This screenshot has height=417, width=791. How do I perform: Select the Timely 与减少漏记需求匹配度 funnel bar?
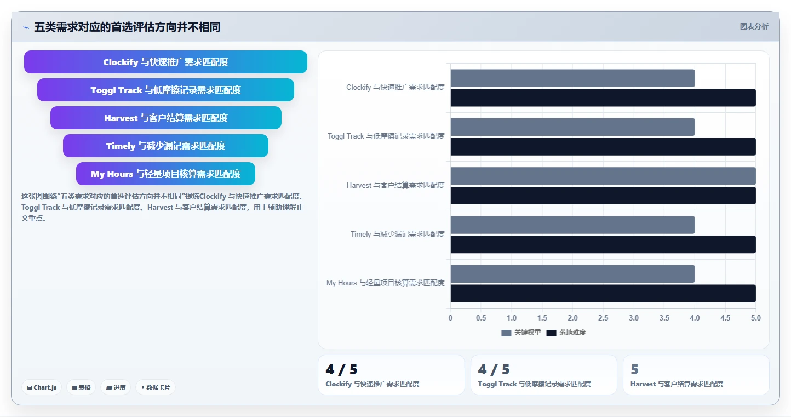(165, 146)
